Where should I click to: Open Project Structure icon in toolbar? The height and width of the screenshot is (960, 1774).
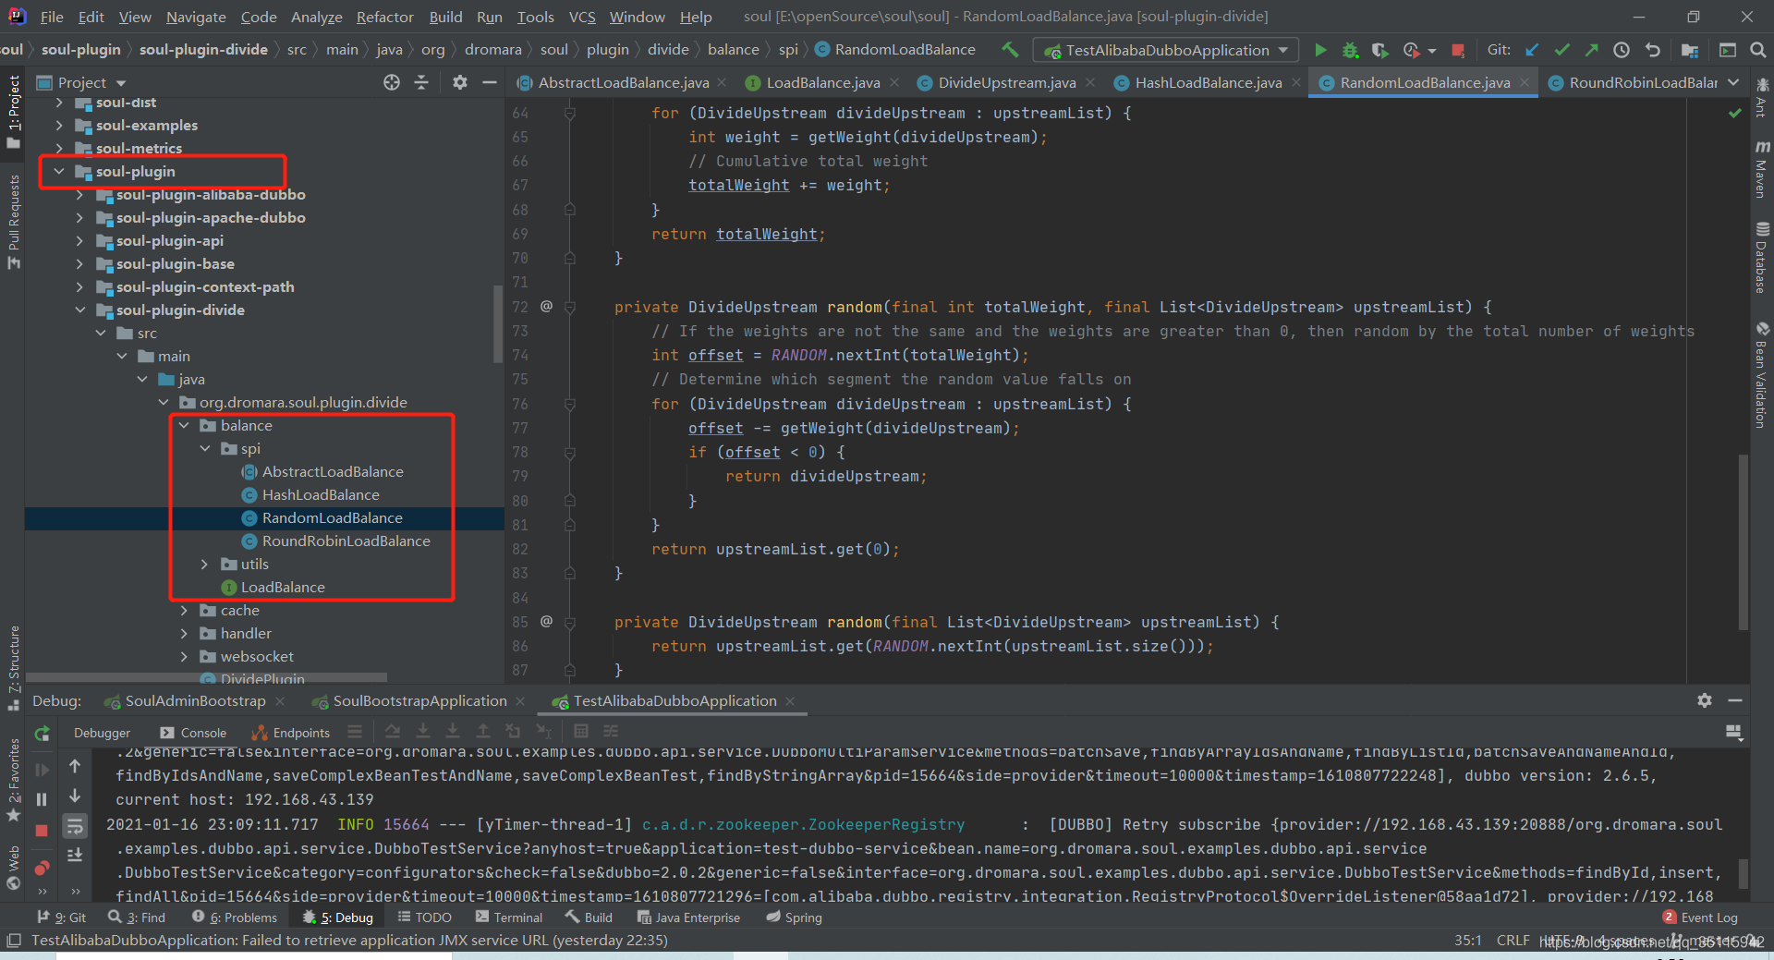point(1690,50)
